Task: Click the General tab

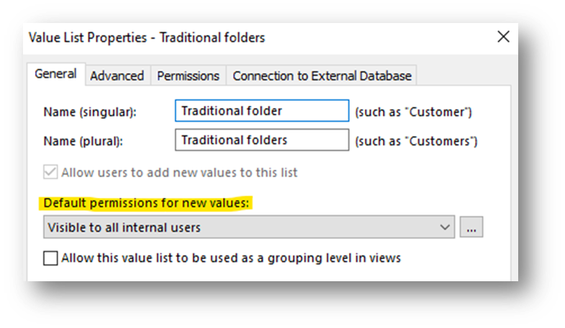Action: [55, 74]
